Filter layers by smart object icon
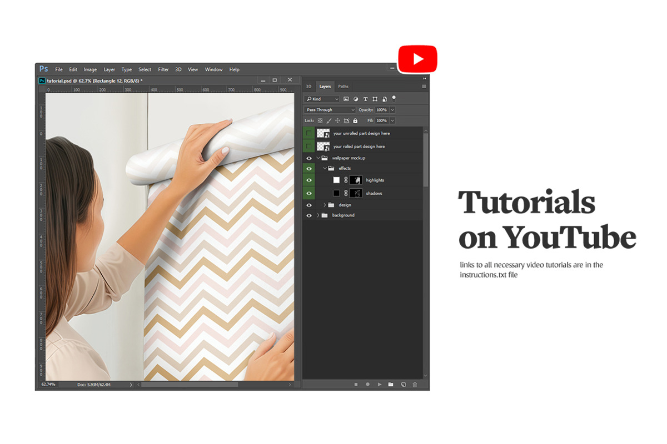The height and width of the screenshot is (444, 667). pyautogui.click(x=384, y=99)
